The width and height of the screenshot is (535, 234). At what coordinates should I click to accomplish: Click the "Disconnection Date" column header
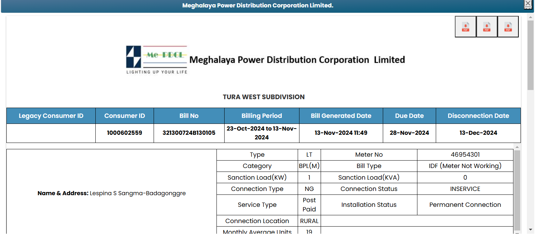click(x=478, y=116)
